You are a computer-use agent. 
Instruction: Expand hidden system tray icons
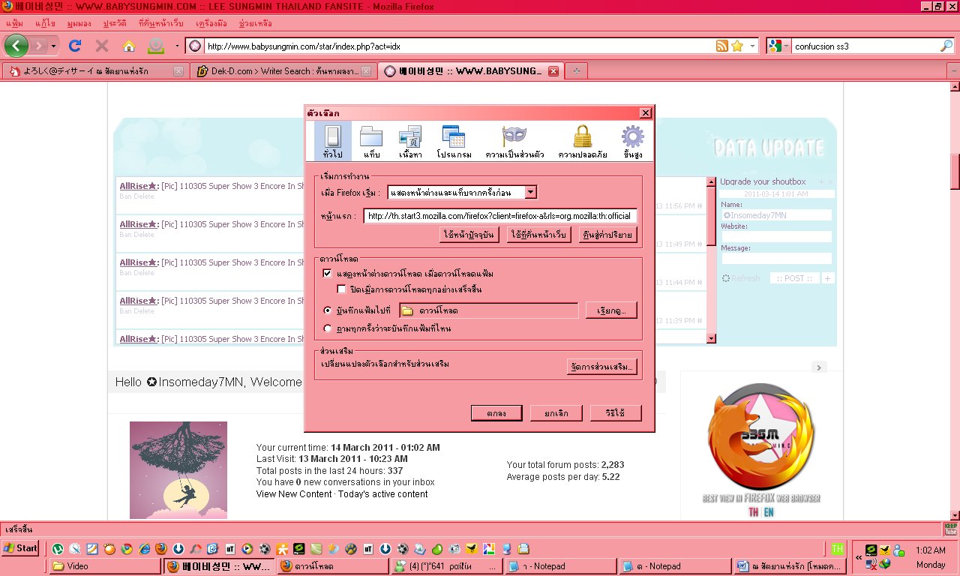click(x=859, y=558)
